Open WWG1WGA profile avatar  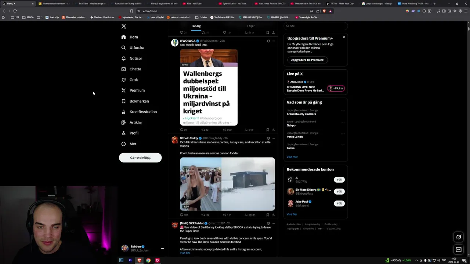[175, 43]
